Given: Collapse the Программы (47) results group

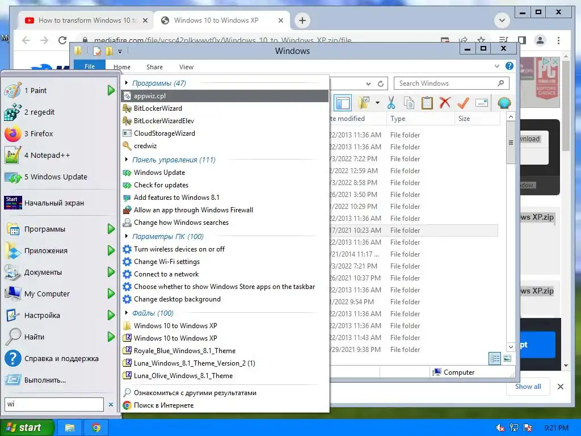Looking at the screenshot, I should pyautogui.click(x=127, y=83).
